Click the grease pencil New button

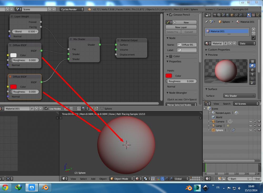click(185, 22)
